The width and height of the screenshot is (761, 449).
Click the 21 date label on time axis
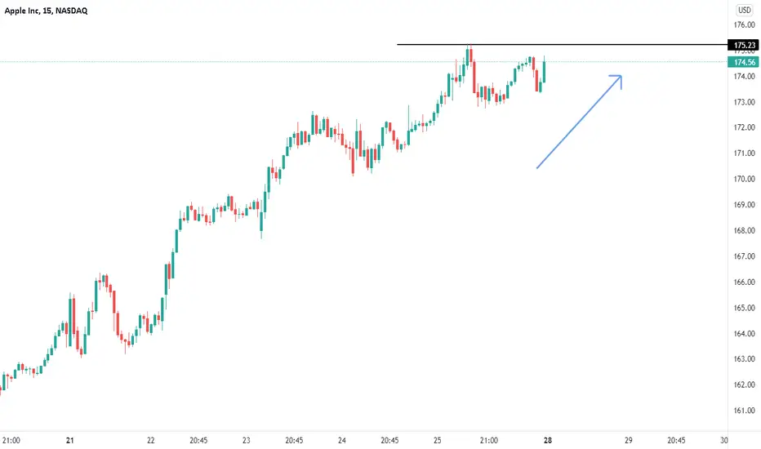(70, 441)
